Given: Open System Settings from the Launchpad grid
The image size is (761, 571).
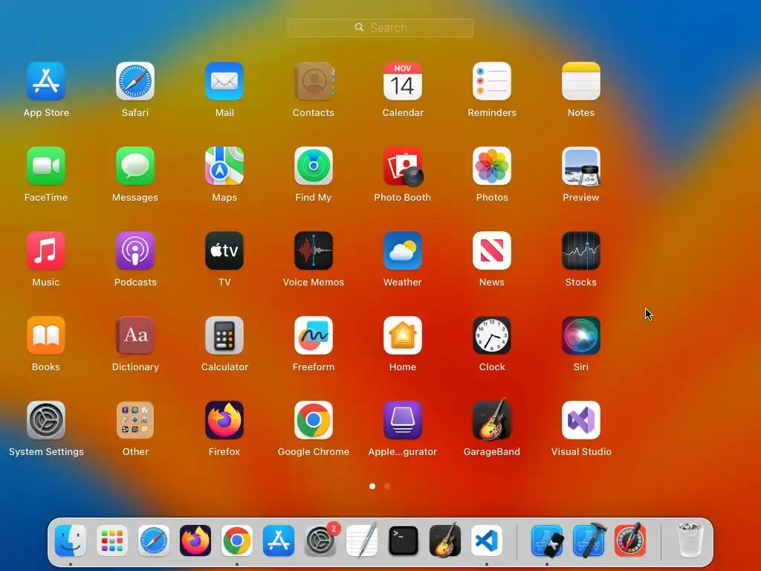Looking at the screenshot, I should click(x=46, y=420).
